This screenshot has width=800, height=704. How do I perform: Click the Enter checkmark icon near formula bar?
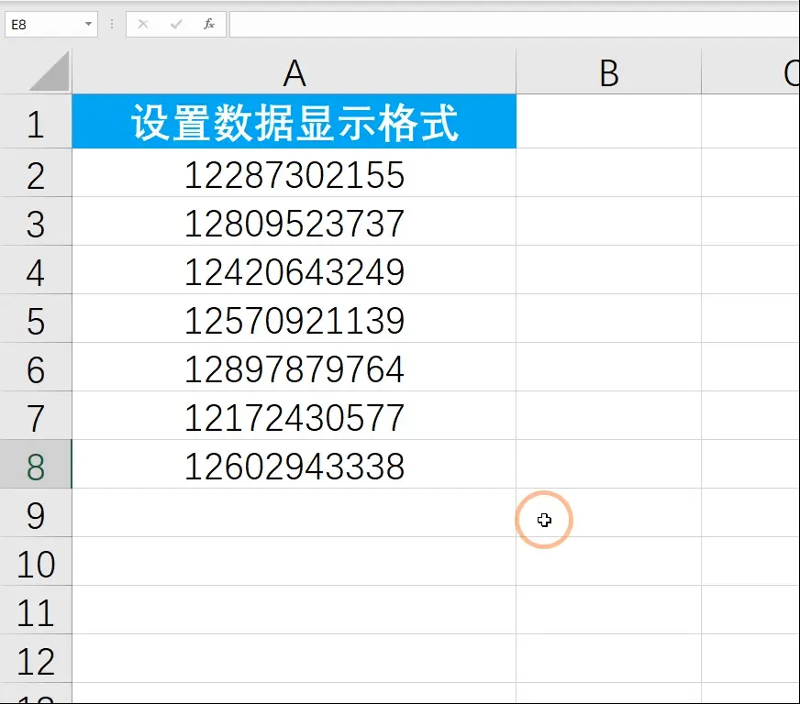point(174,25)
